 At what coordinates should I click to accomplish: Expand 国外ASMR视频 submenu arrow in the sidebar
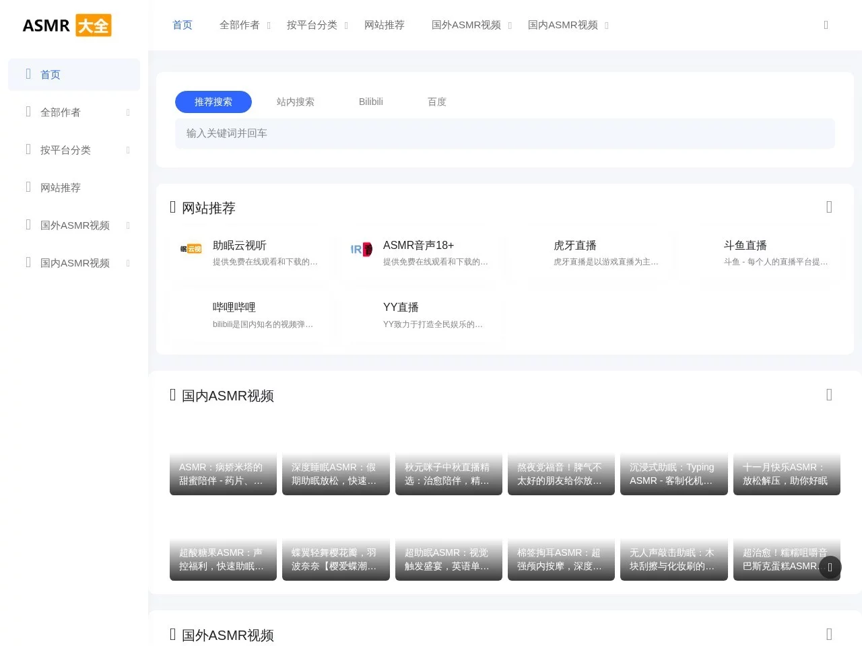point(128,225)
